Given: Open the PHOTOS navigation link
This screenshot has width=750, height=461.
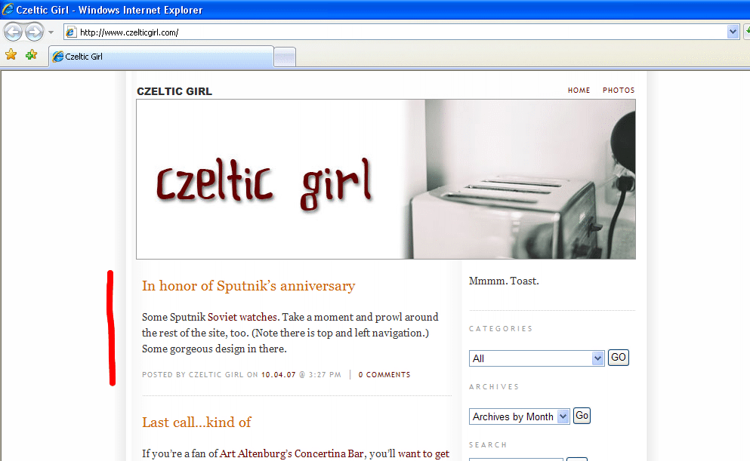Looking at the screenshot, I should pyautogui.click(x=619, y=91).
